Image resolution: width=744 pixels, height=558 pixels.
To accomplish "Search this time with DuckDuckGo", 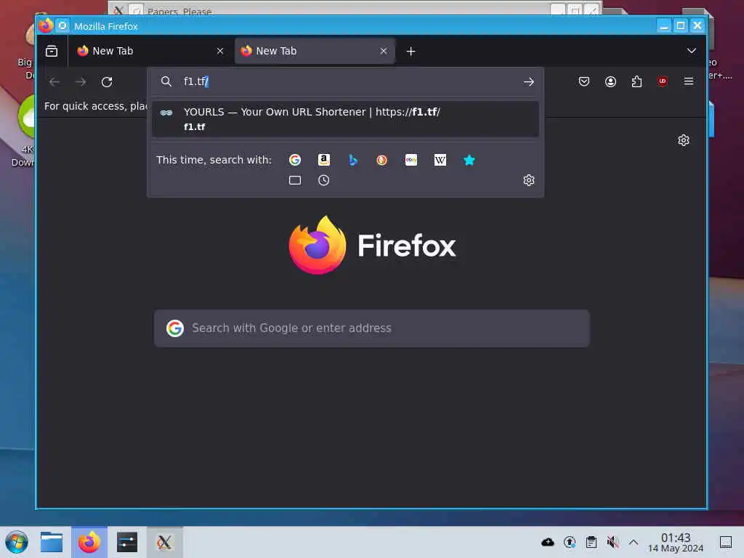I will click(382, 160).
